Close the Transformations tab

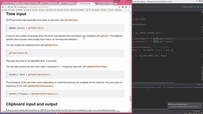19,3
